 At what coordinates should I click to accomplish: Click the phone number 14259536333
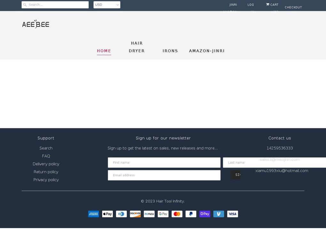(280, 148)
